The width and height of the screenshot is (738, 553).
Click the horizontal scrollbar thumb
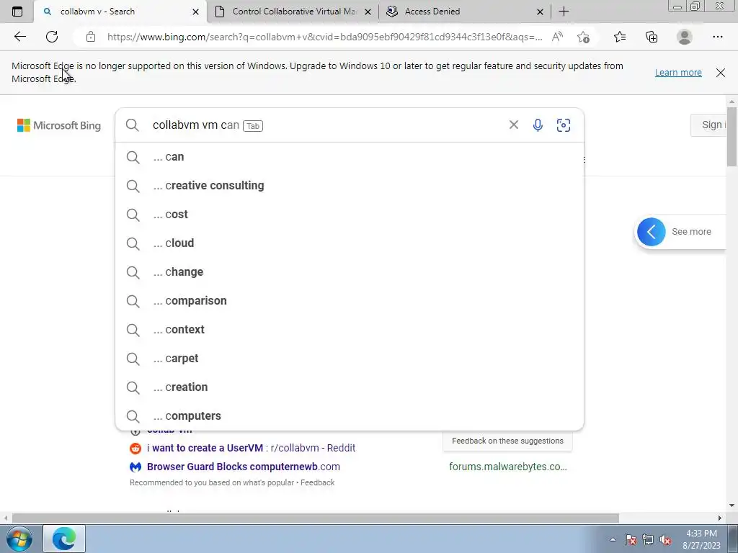[x=316, y=518]
